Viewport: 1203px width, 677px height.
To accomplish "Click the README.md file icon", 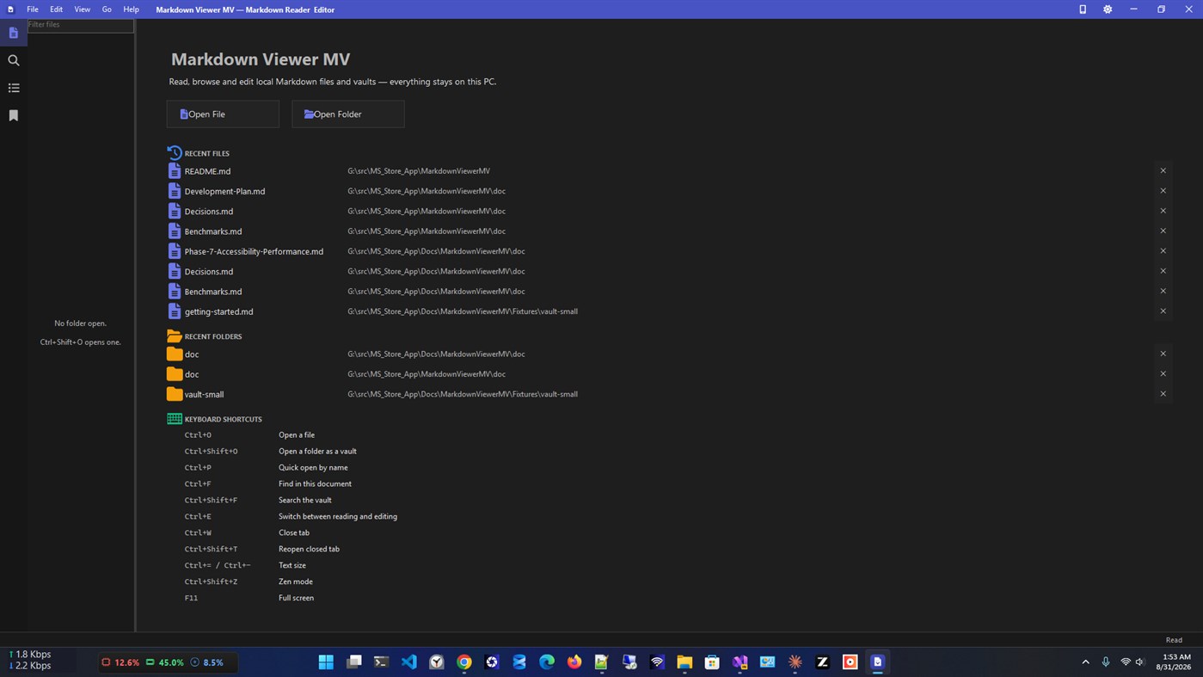I will click(175, 171).
